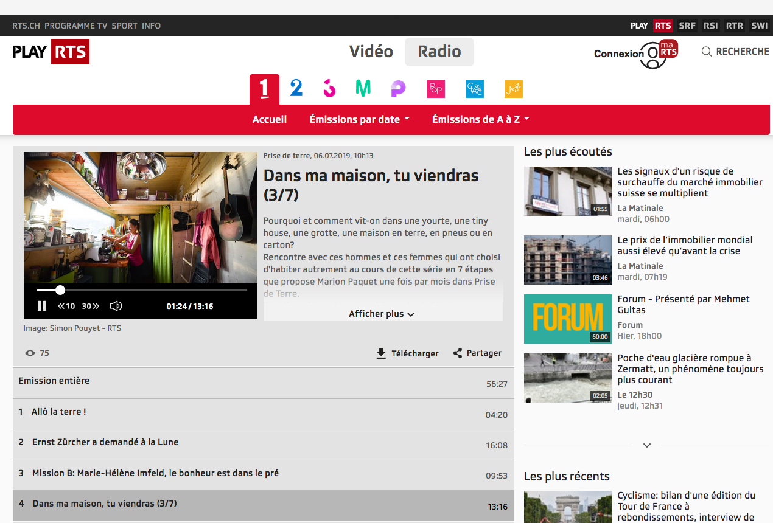The height and width of the screenshot is (523, 773).
Task: Show more of Les plus écoutés list
Action: [647, 445]
